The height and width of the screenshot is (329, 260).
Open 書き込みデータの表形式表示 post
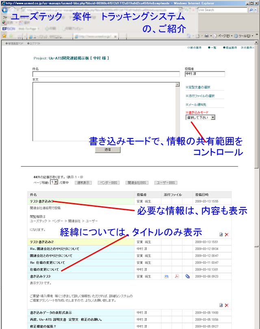pos(51,313)
